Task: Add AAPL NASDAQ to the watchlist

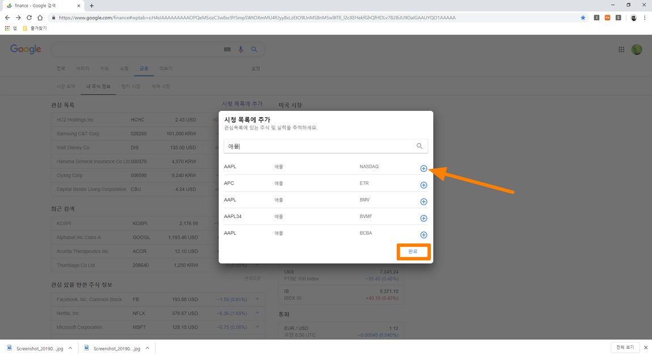Action: [x=424, y=169]
